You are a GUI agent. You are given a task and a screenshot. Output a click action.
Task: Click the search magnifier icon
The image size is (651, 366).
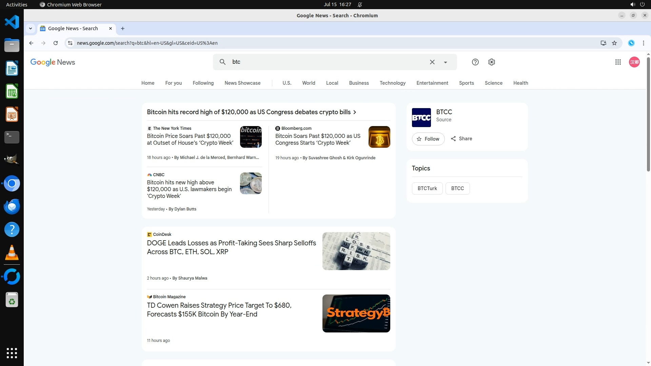pyautogui.click(x=222, y=62)
